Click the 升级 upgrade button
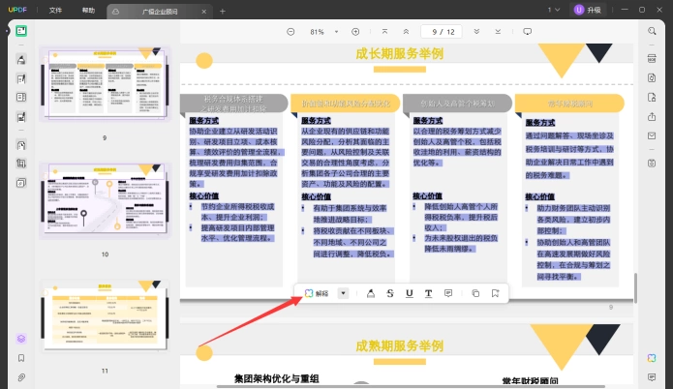This screenshot has height=389, width=673. click(x=588, y=10)
